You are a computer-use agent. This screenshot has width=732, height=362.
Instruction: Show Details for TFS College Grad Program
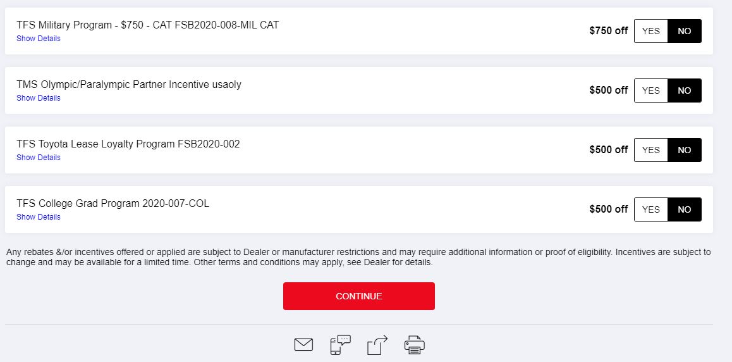click(39, 216)
